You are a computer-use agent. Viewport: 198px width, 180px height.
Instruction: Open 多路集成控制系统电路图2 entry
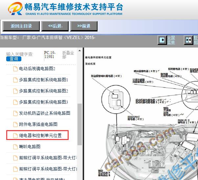pos(44,91)
